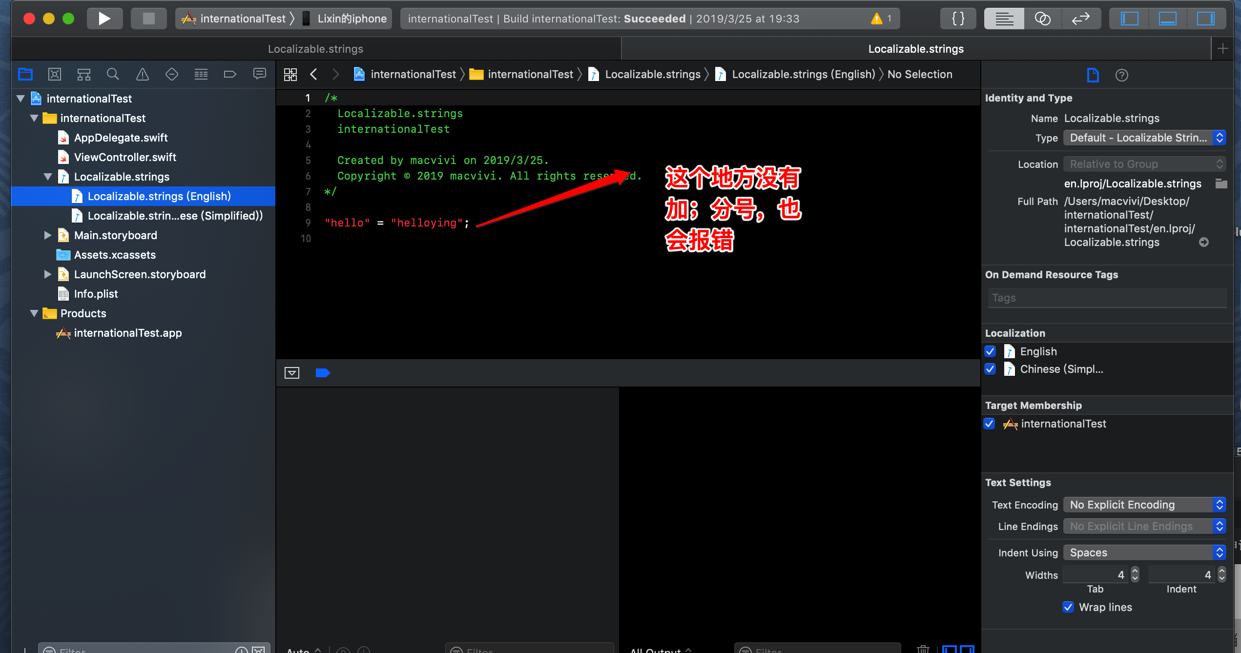
Task: Click internationalTest in the jump bar
Action: 413,74
